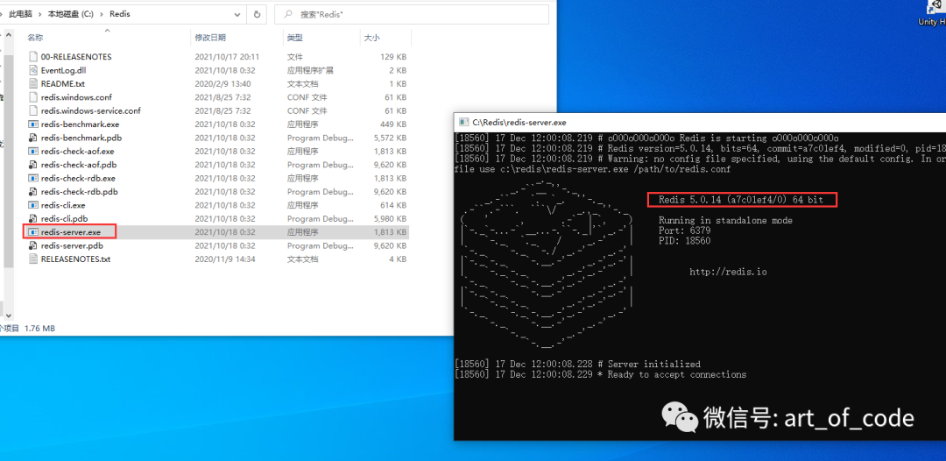Open the address bar history dropdown
The width and height of the screenshot is (946, 461).
[x=239, y=14]
